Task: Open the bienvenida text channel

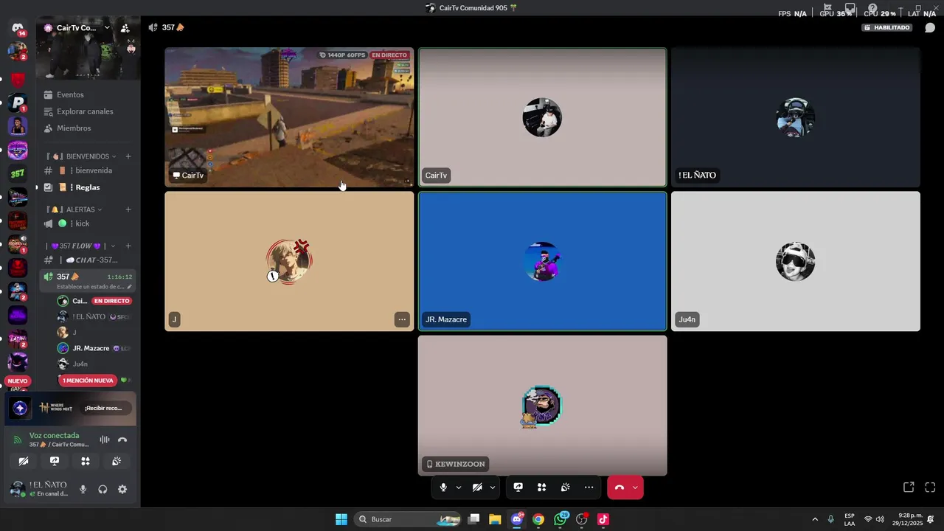Action: 88,170
